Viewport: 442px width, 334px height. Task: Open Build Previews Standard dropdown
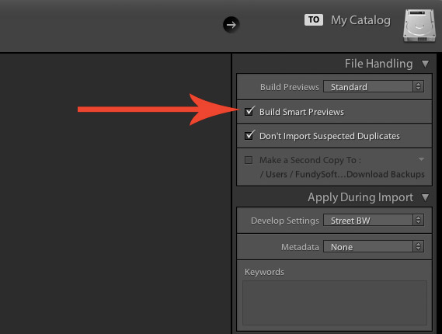373,86
